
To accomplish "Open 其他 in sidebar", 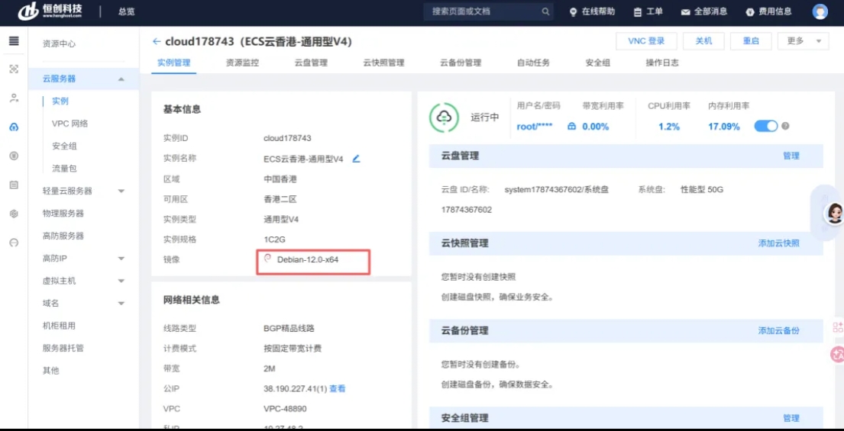I will point(50,371).
